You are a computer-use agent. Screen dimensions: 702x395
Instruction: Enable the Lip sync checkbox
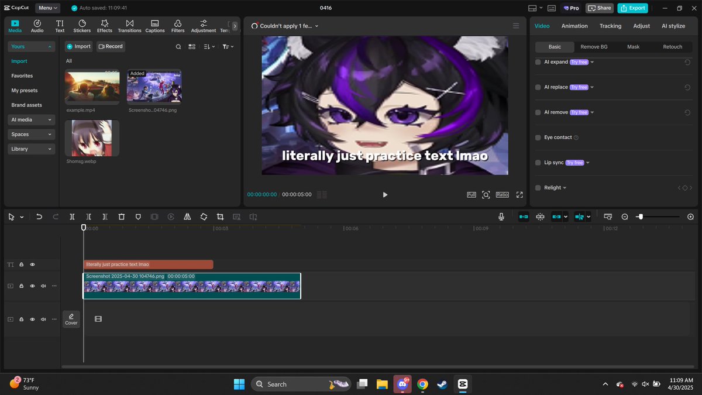538,163
